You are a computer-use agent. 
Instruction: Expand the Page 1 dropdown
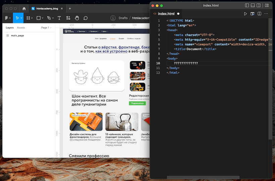pos(46,28)
